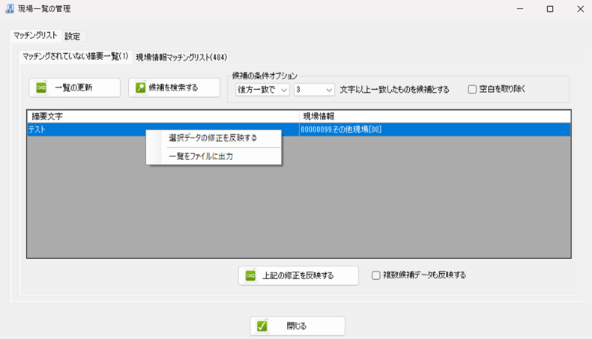Open the character count dropdown showing 3
This screenshot has height=339, width=592.
click(x=314, y=90)
